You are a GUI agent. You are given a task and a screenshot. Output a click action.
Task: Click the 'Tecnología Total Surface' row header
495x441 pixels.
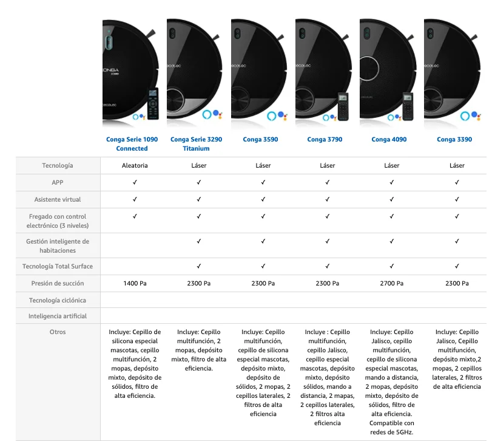[x=58, y=267]
